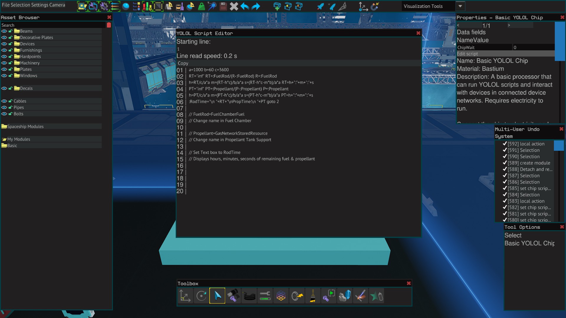
Task: Toggle checkmark for undo entry 589 create module
Action: tap(505, 163)
